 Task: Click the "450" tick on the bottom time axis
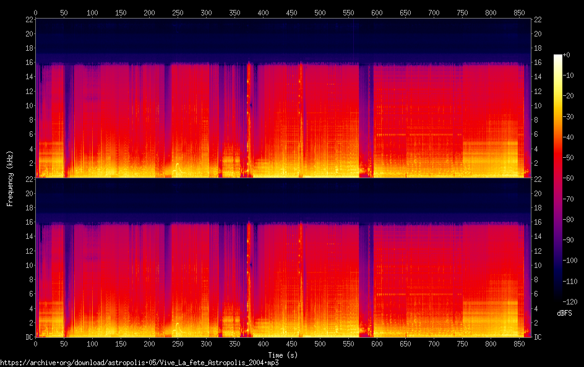pos(291,344)
